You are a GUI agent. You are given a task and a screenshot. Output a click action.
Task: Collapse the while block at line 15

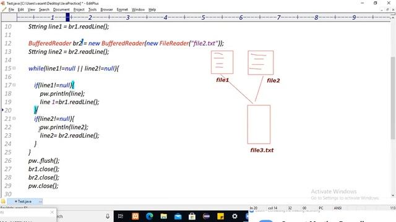(14, 68)
